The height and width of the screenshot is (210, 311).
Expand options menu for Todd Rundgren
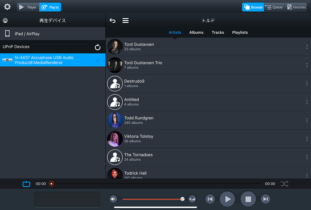coord(307,120)
